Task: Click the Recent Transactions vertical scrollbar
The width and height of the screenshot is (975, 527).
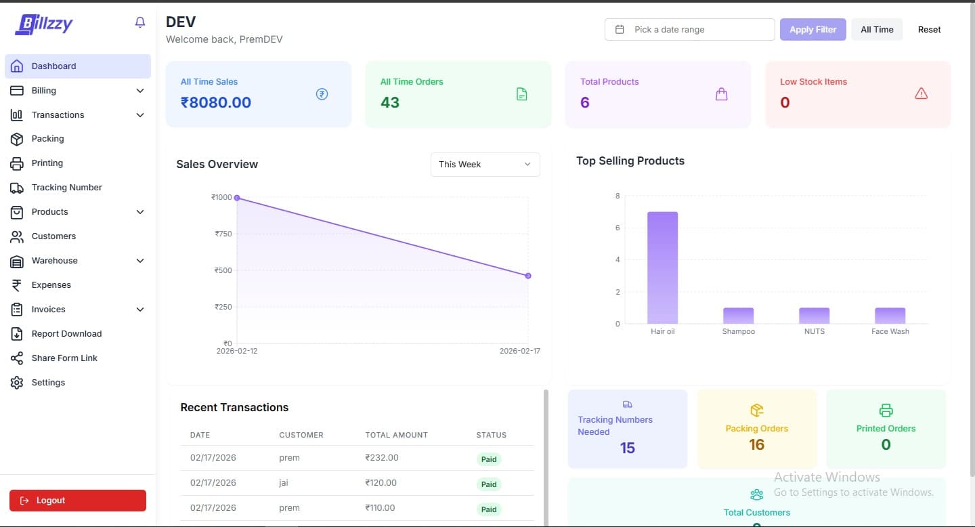Action: point(546,454)
